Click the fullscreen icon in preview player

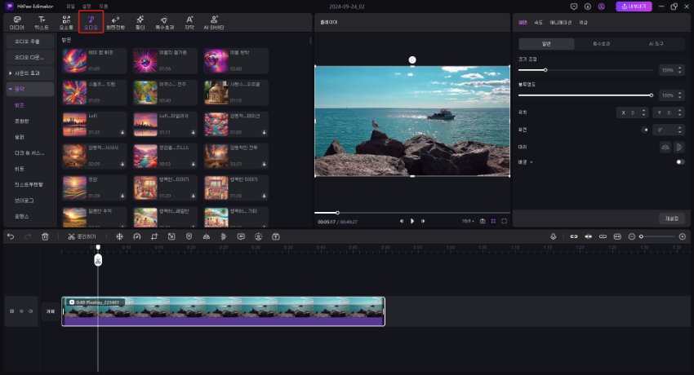pos(505,221)
